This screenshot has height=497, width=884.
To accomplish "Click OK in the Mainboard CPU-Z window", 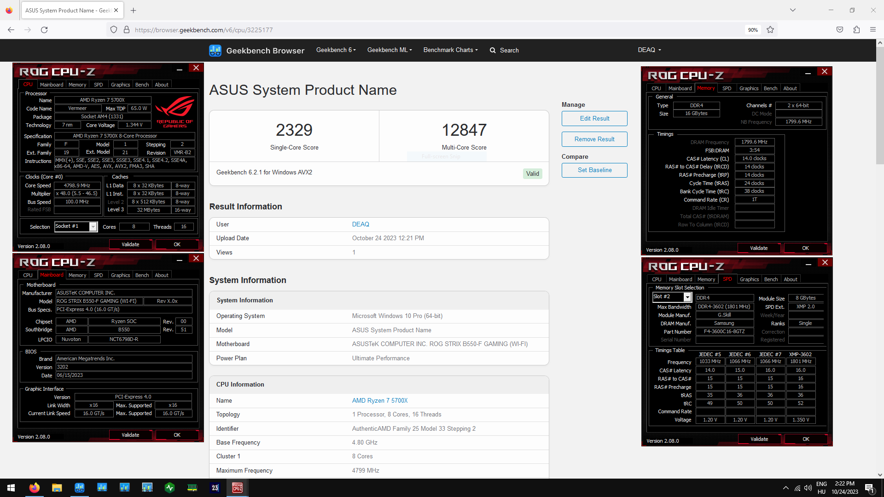I will click(177, 435).
